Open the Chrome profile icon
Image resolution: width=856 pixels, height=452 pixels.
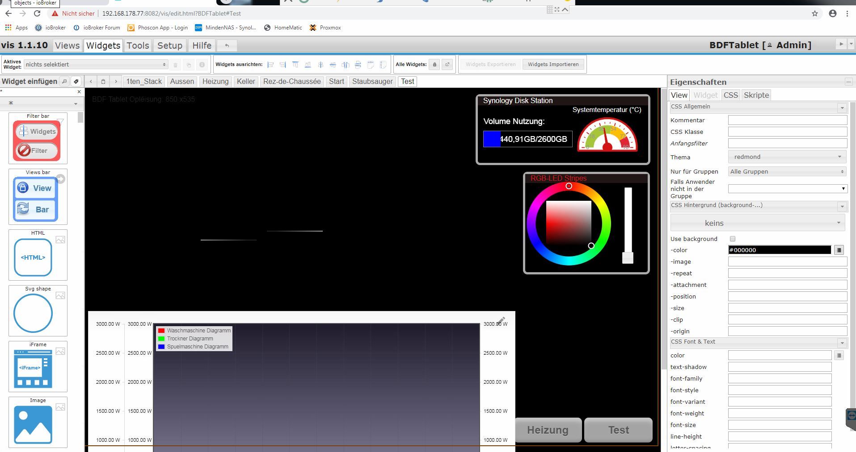(833, 13)
